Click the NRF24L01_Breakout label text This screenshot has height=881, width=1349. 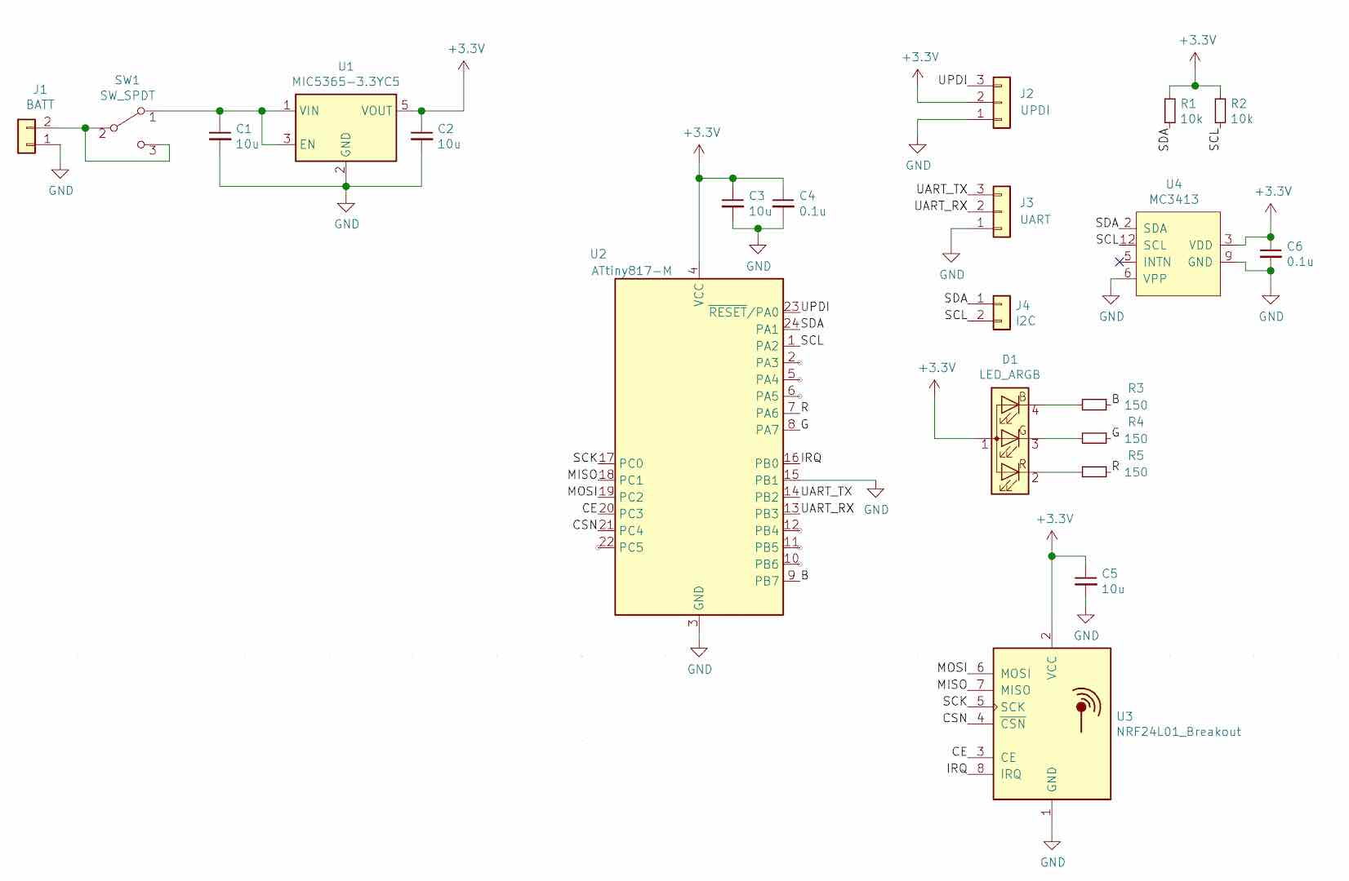[x=1178, y=732]
